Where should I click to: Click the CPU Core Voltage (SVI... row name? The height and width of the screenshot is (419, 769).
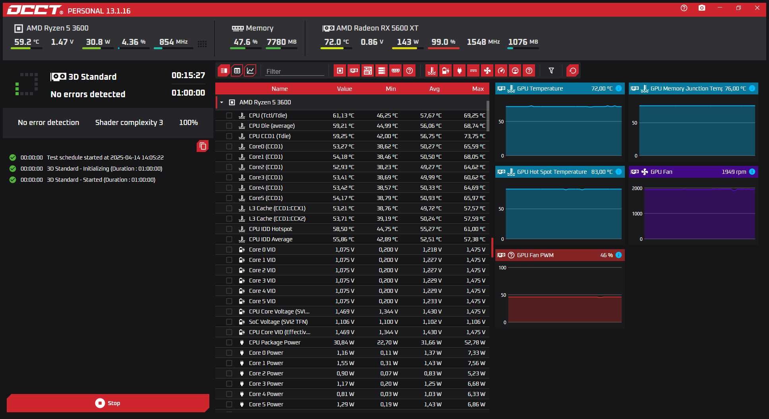coord(279,311)
